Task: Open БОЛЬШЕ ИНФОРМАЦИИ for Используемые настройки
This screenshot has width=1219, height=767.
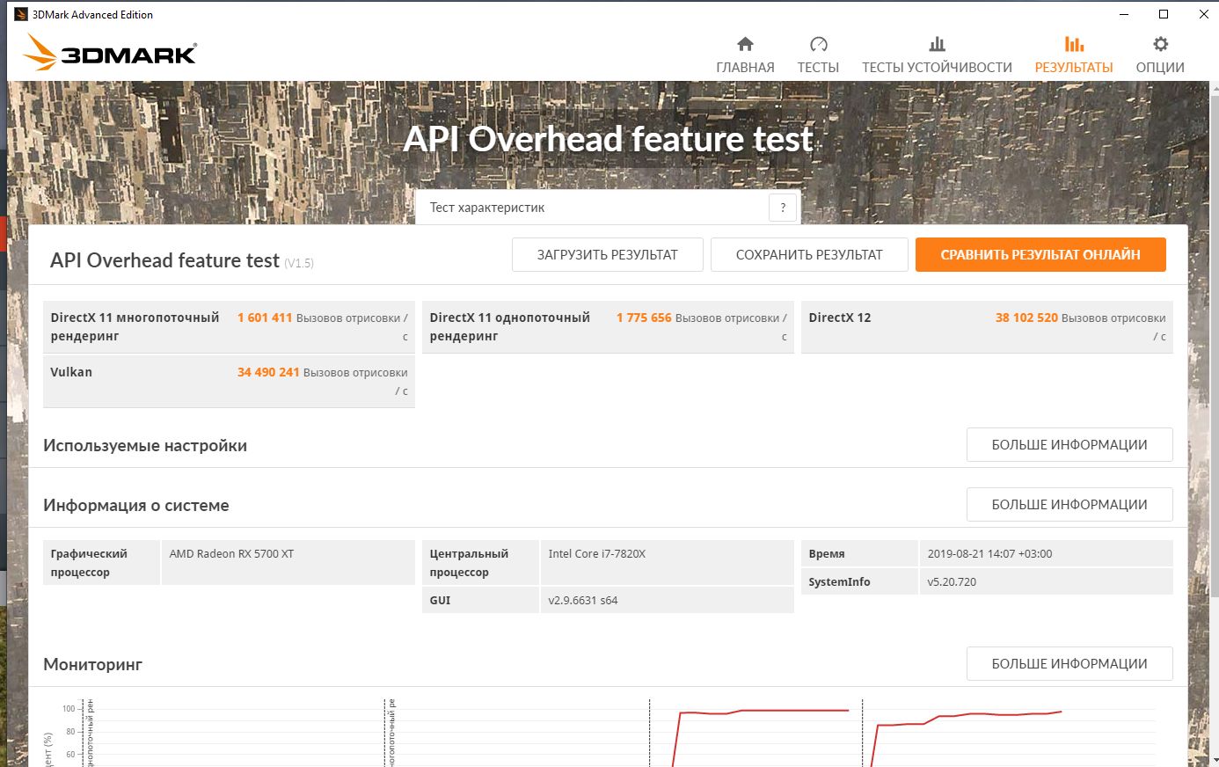Action: click(x=1069, y=445)
